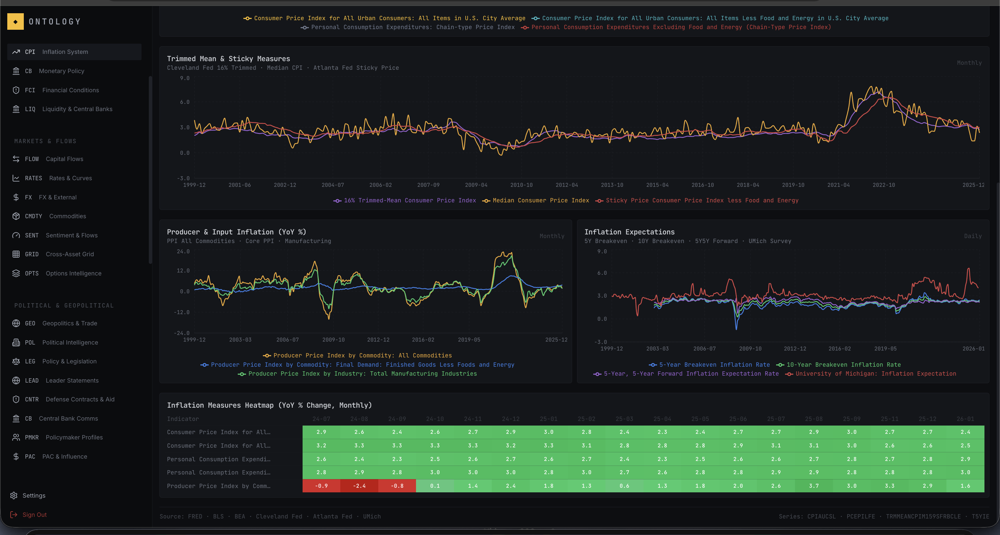Viewport: 1000px width, 535px height.
Task: Select the RATES Rates & Curves icon
Action: tap(16, 178)
